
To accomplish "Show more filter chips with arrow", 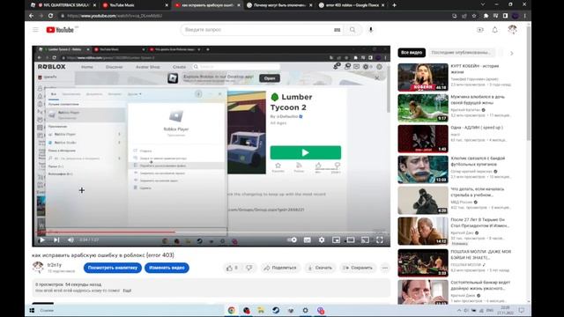I will click(511, 53).
